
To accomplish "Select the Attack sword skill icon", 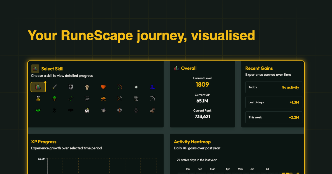I will tap(54, 87).
